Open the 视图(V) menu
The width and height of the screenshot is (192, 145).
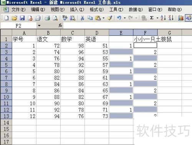58,10
